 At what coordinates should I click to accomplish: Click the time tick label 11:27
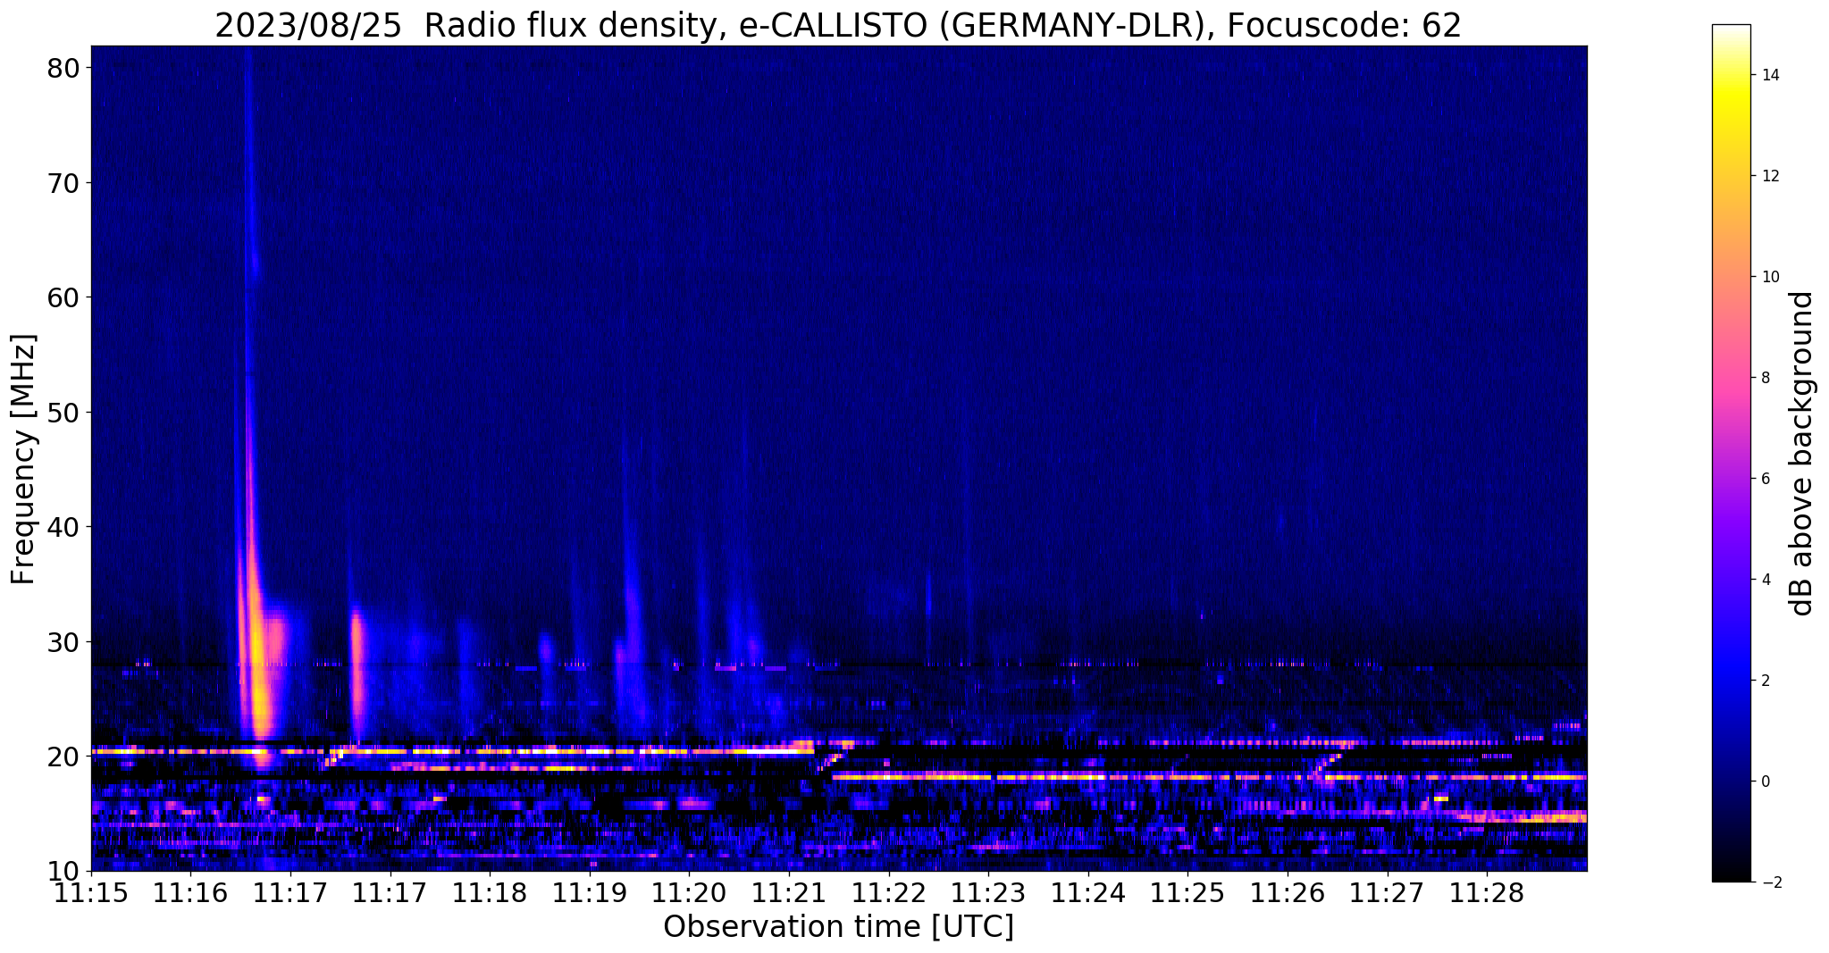click(x=1388, y=893)
